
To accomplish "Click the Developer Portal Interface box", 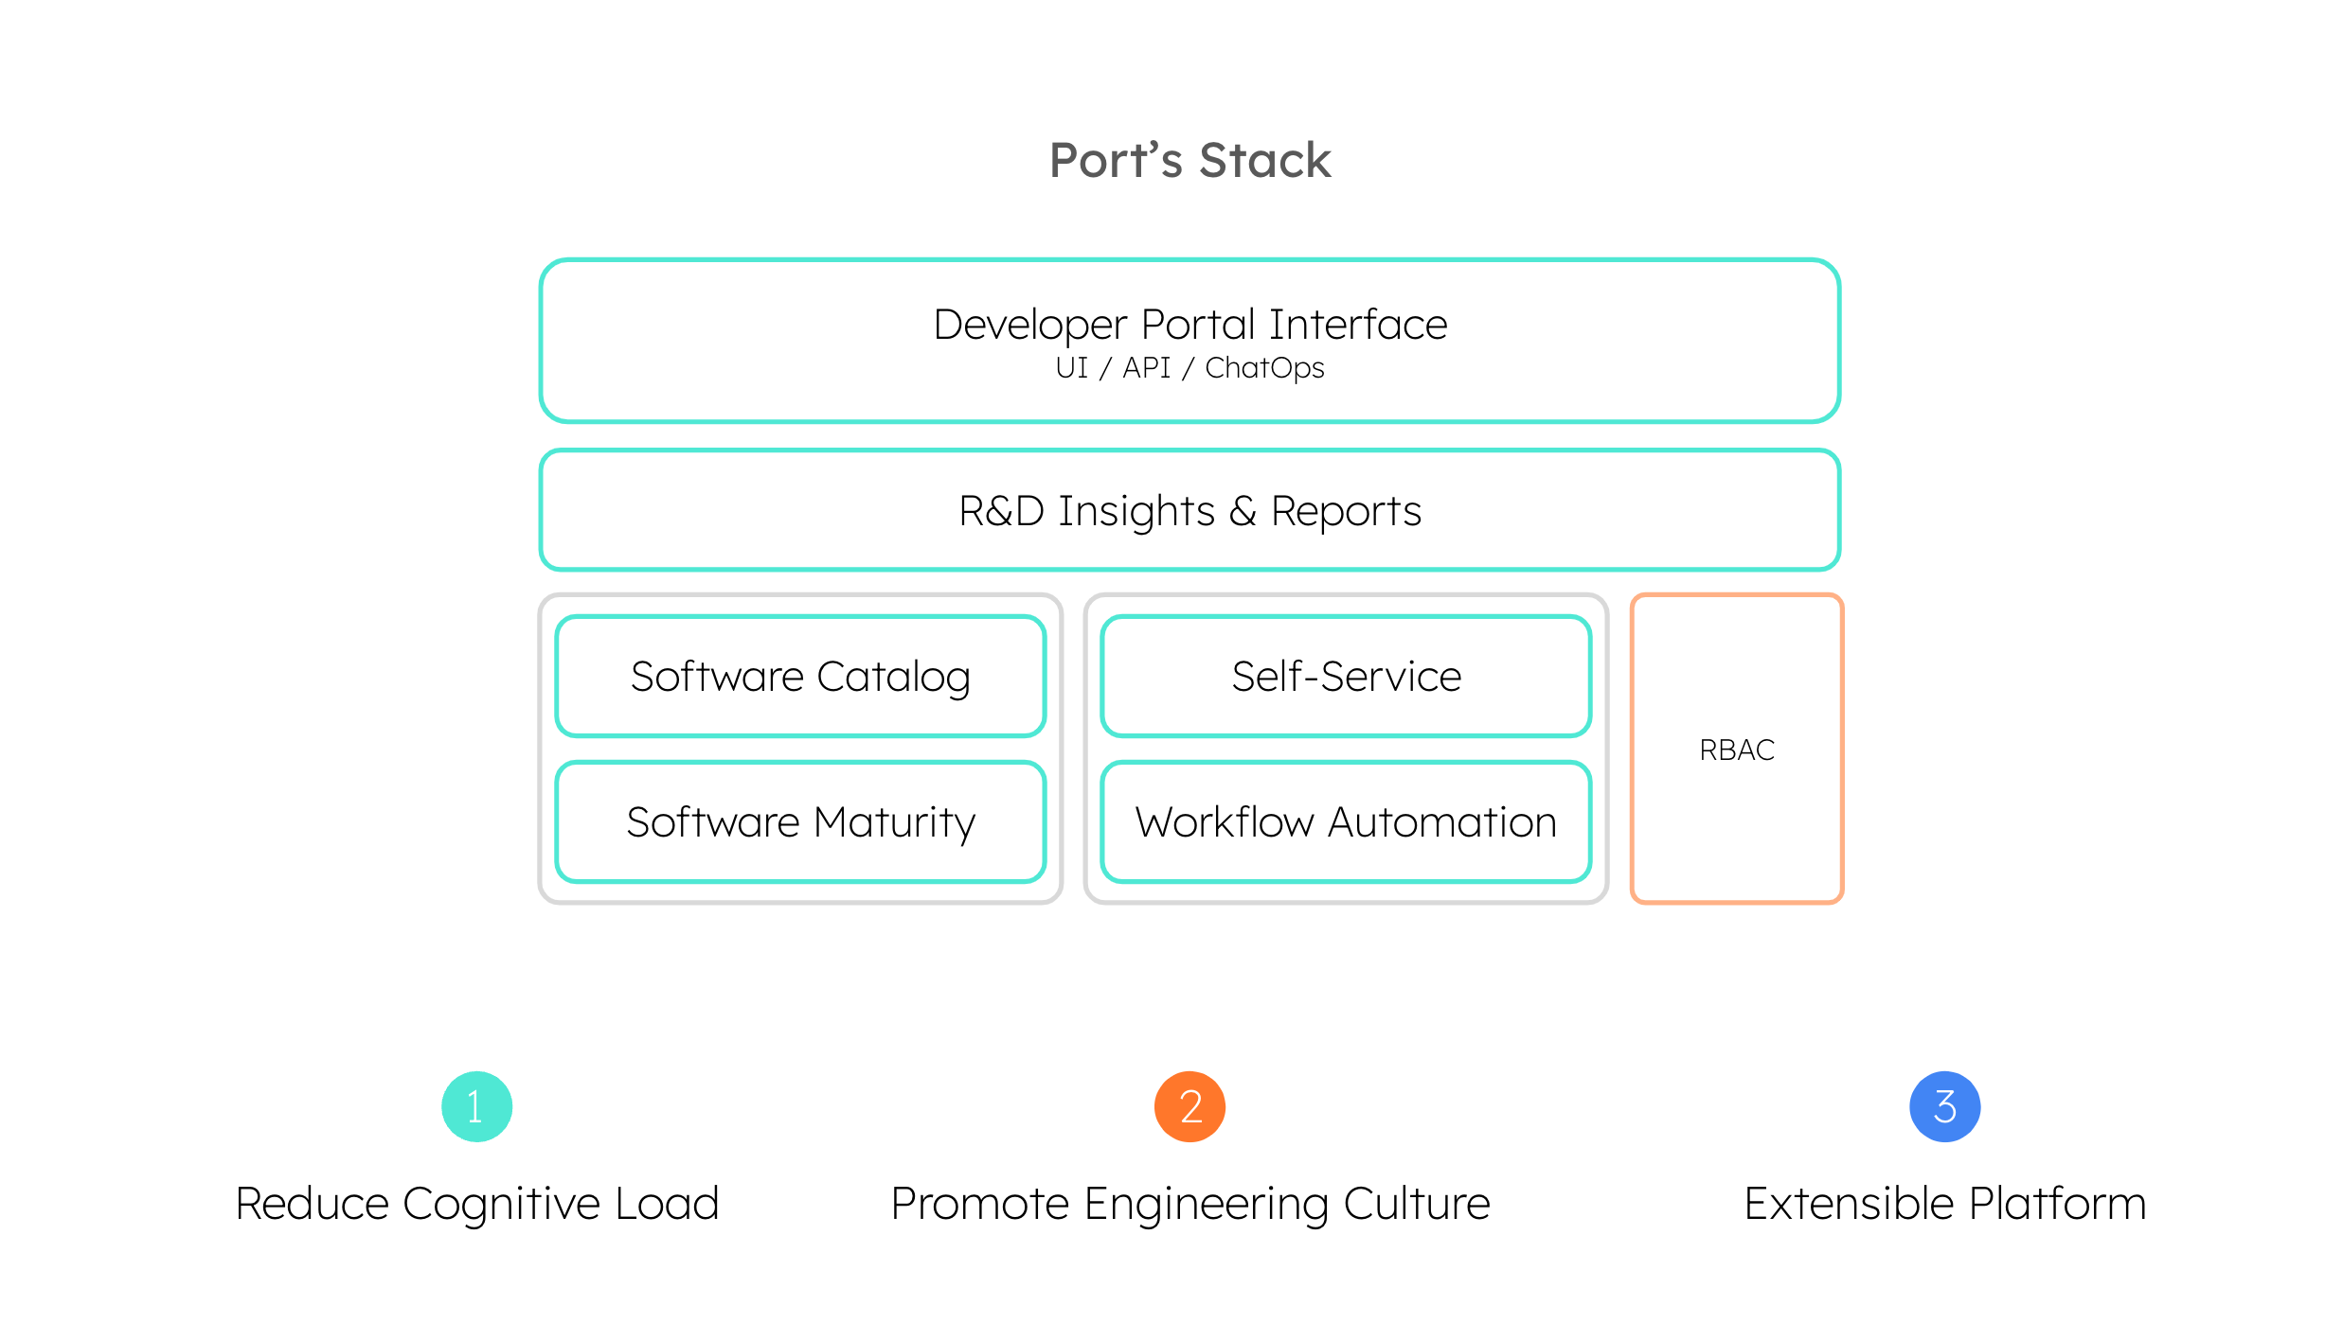I will point(1189,341).
